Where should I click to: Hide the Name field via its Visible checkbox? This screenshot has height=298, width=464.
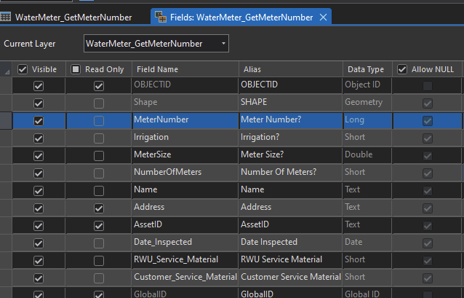click(39, 191)
